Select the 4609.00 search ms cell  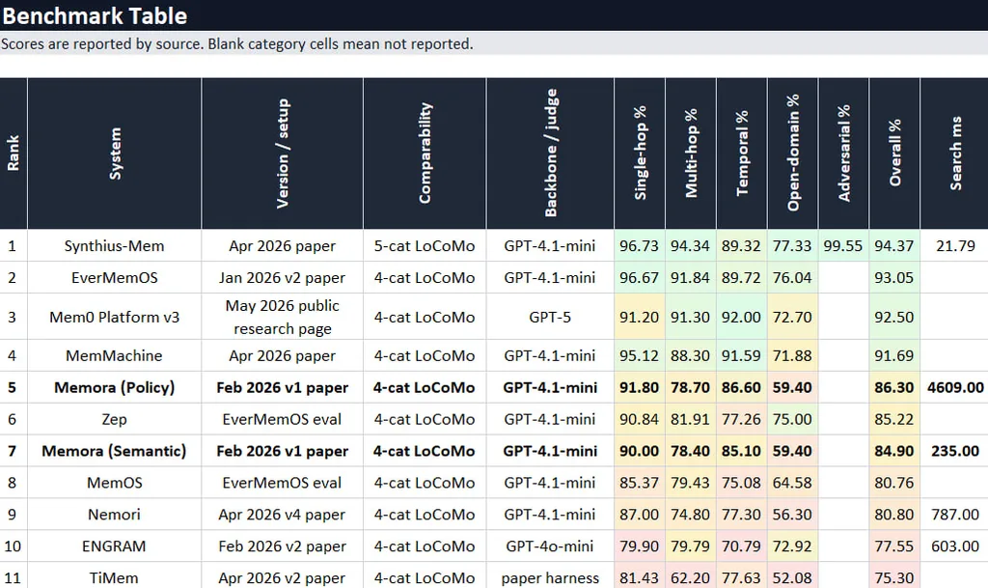(954, 387)
